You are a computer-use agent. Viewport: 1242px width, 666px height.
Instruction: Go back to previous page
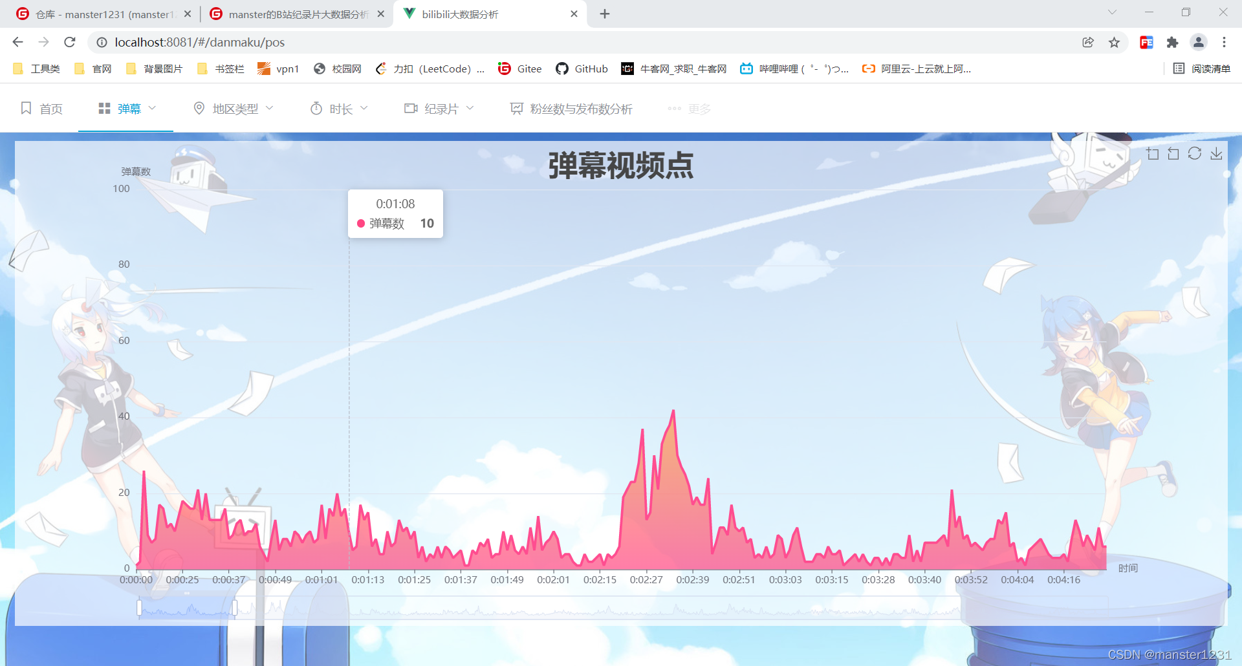[x=17, y=42]
